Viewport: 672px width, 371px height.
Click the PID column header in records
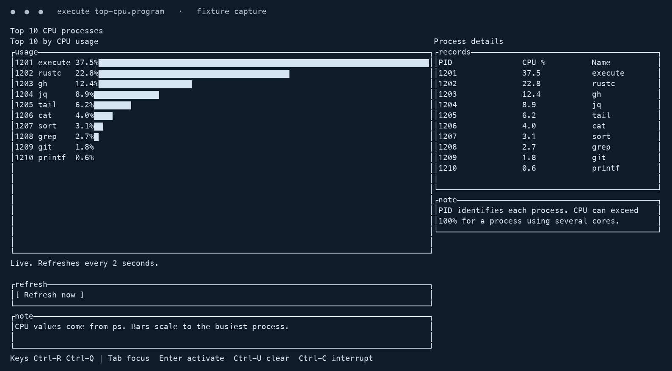coord(445,63)
